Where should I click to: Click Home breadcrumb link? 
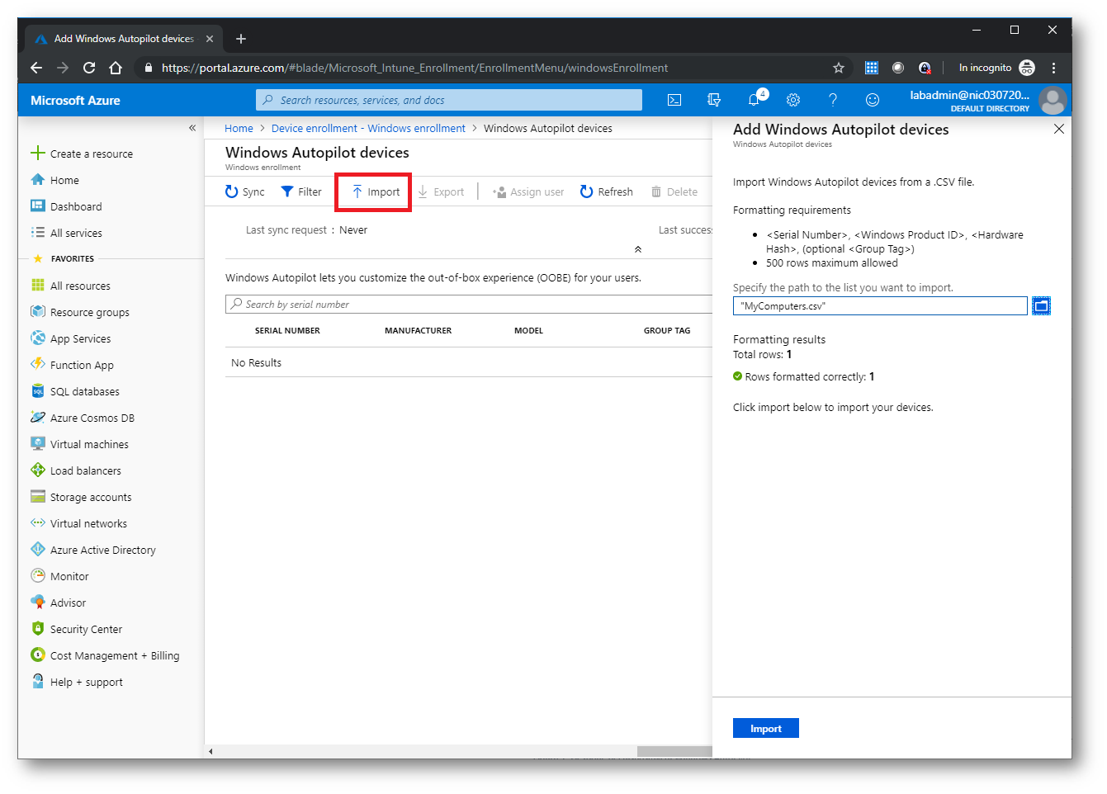point(239,128)
